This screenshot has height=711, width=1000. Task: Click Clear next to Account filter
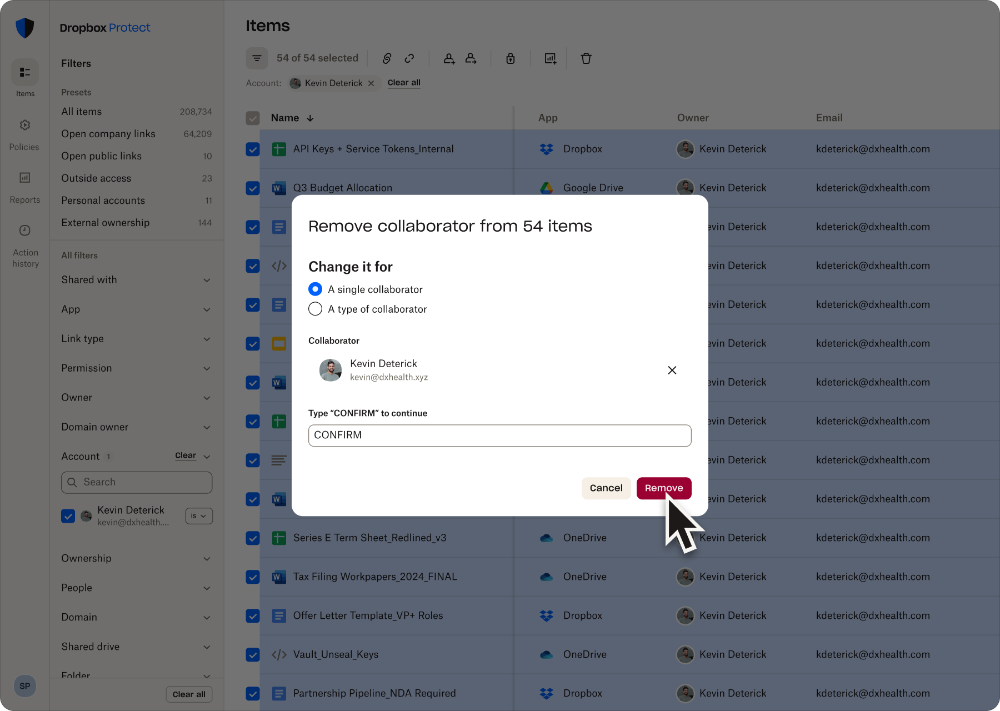pyautogui.click(x=186, y=455)
